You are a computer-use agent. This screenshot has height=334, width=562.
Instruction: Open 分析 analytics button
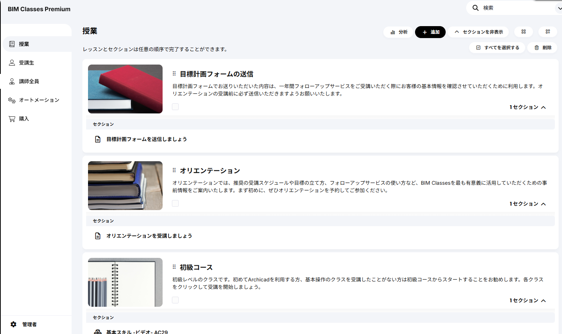click(398, 32)
